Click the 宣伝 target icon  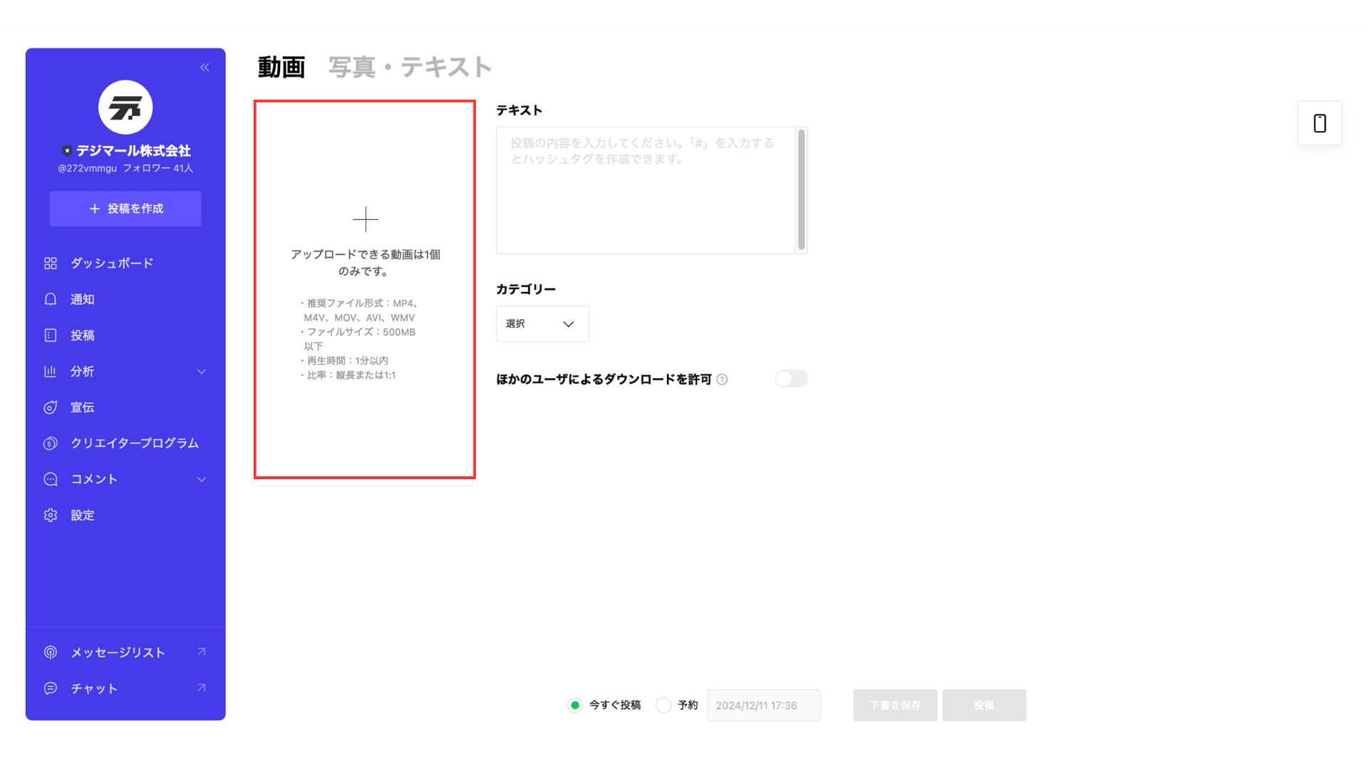point(50,407)
